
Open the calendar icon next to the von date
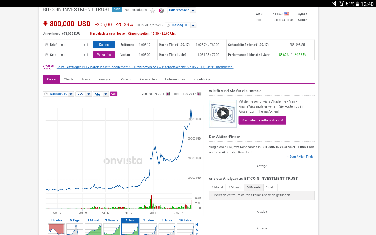pos(168,94)
